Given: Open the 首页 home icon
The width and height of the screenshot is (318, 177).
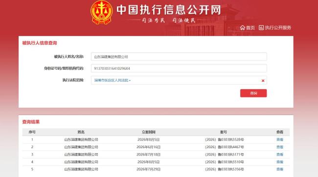Looking at the screenshot, I should 242,28.
